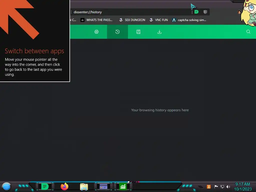Image resolution: width=256 pixels, height=192 pixels.
Task: Click the dissenter://history address bar
Action: pos(130,12)
